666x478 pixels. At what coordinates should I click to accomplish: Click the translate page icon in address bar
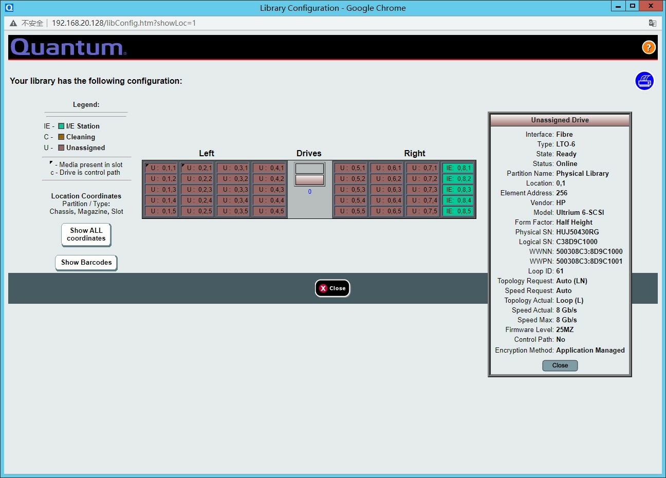[652, 23]
